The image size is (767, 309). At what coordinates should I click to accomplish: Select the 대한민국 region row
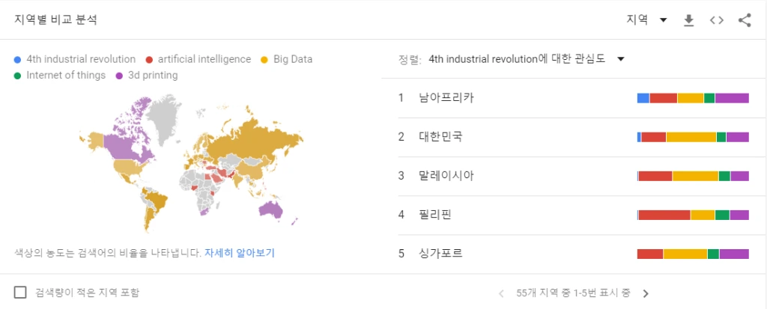[441, 137]
